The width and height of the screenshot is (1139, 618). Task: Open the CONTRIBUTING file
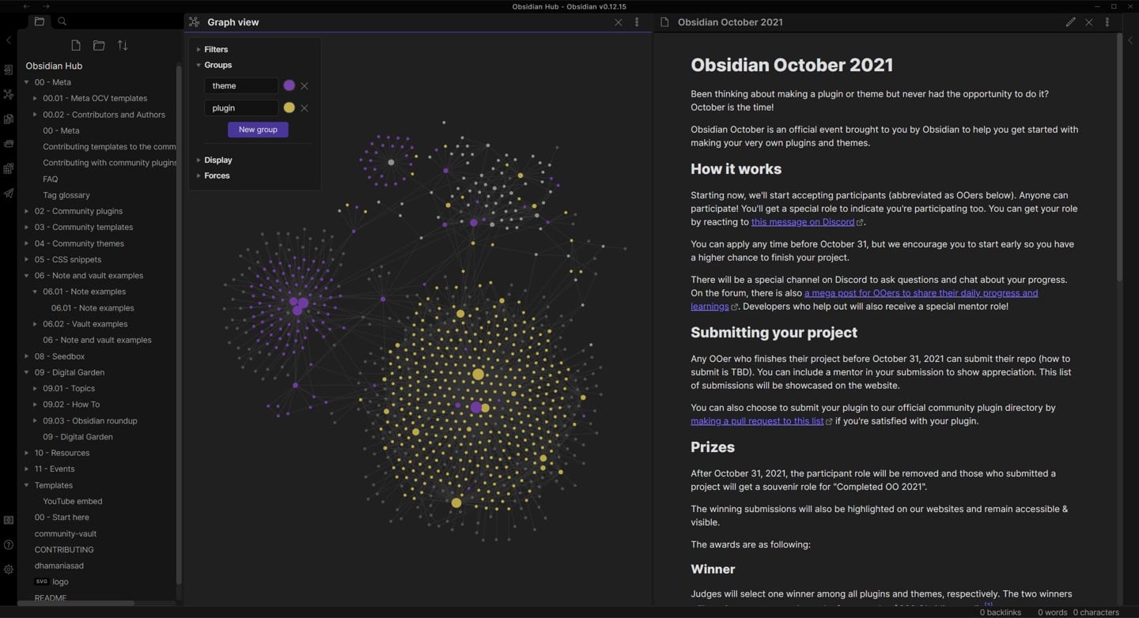(x=64, y=549)
